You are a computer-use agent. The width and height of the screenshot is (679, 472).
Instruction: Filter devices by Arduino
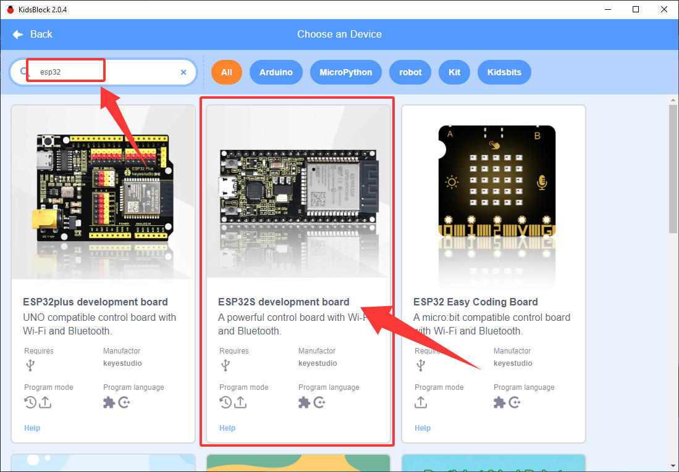click(276, 72)
